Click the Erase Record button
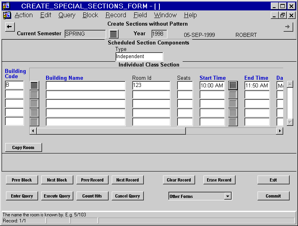This screenshot has width=298, height=226. (219, 180)
